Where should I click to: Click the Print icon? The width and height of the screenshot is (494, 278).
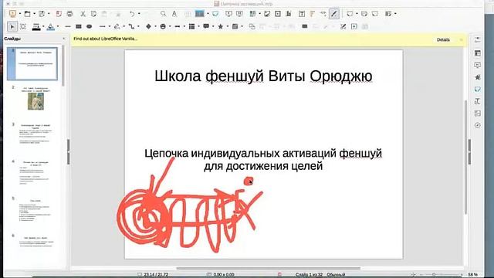pos(69,14)
